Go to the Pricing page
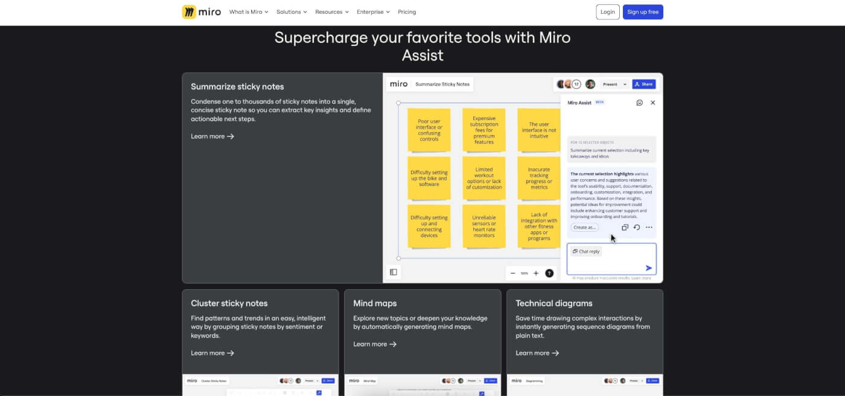This screenshot has width=845, height=396. [407, 12]
